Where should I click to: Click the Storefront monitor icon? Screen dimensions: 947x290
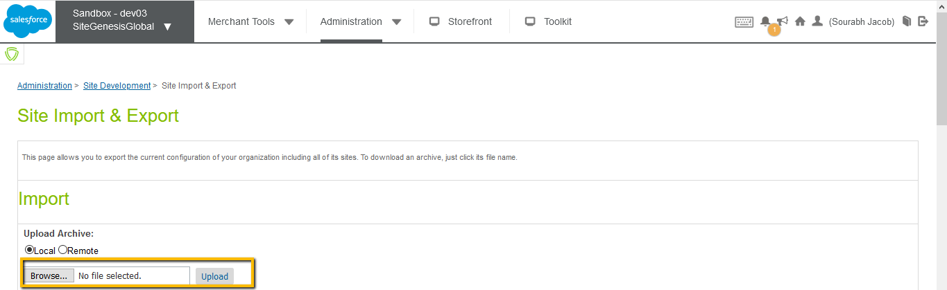(435, 21)
